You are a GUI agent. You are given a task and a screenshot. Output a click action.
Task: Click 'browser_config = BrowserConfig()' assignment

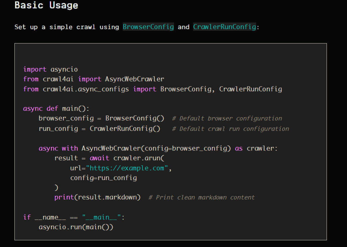coord(101,118)
